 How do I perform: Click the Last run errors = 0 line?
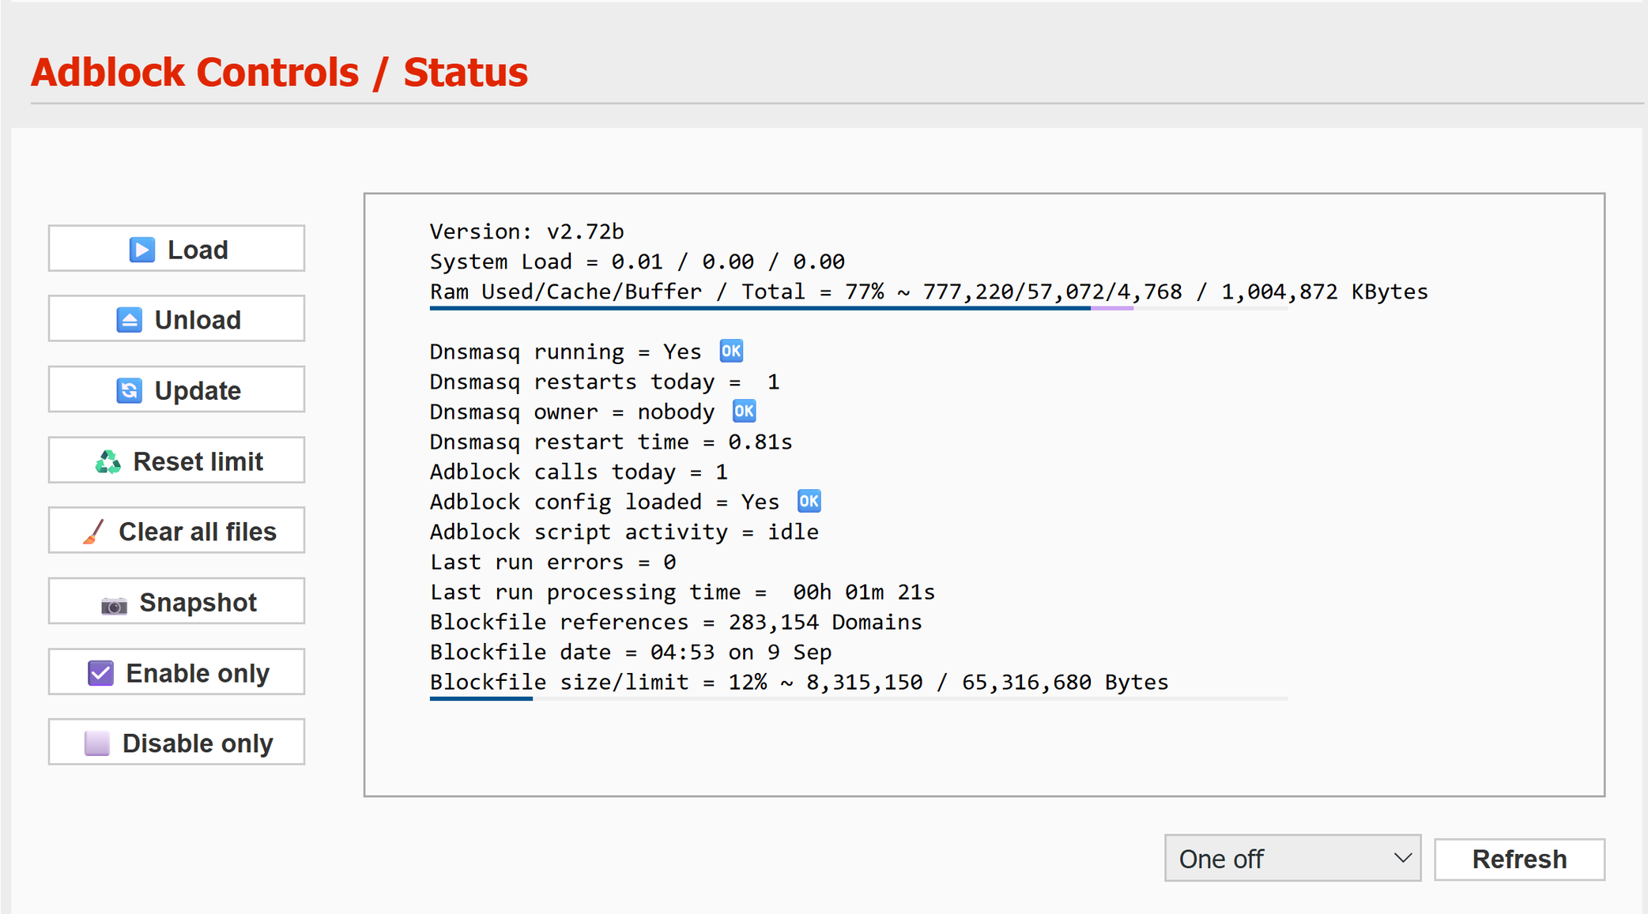pos(552,562)
